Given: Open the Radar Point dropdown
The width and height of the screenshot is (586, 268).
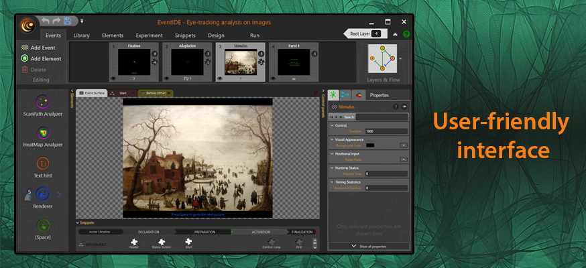Looking at the screenshot, I should coord(404,159).
